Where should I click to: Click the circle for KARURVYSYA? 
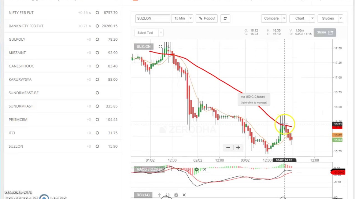click(x=97, y=80)
